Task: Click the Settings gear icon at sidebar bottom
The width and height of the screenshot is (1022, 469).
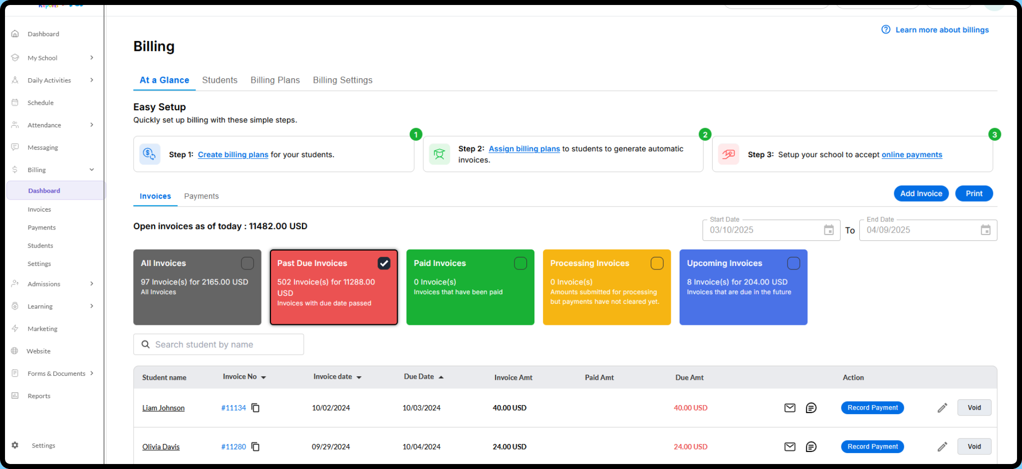Action: tap(15, 445)
